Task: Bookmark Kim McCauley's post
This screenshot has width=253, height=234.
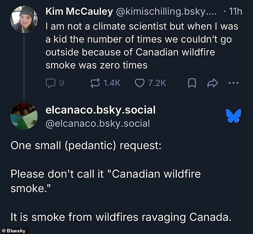Action: (192, 83)
